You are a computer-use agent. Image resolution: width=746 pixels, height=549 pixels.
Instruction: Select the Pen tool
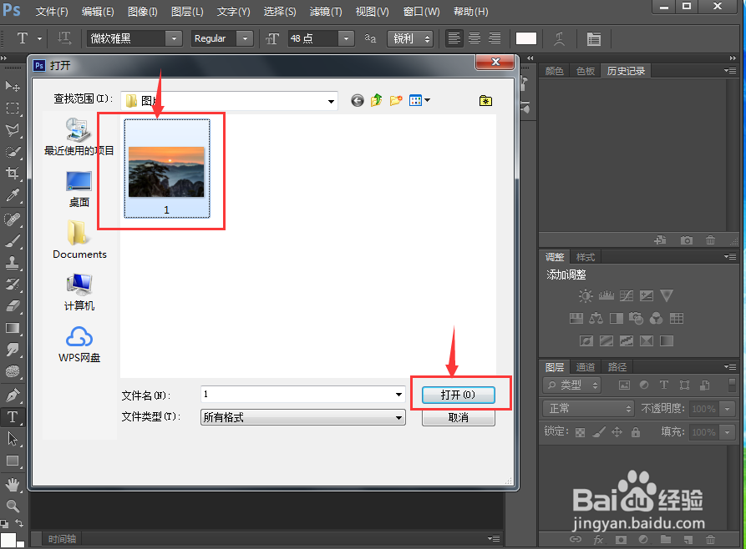click(x=13, y=395)
